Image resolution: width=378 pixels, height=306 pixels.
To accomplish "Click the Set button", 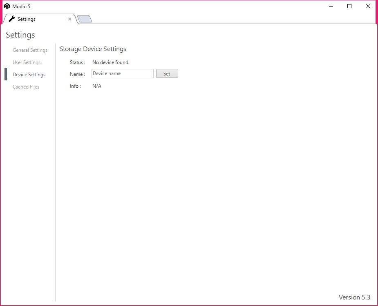I will pos(167,74).
